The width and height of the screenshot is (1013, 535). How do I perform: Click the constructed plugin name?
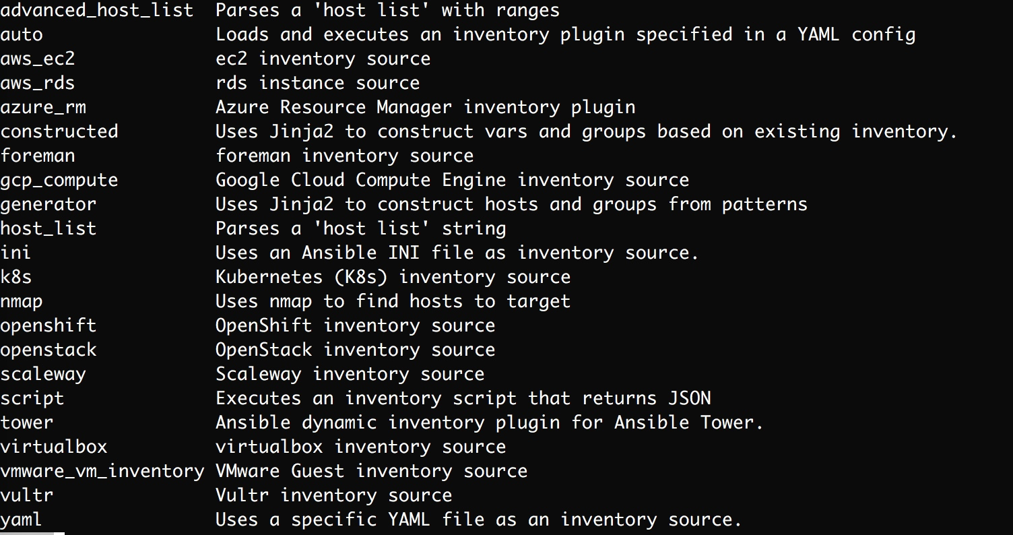point(59,131)
